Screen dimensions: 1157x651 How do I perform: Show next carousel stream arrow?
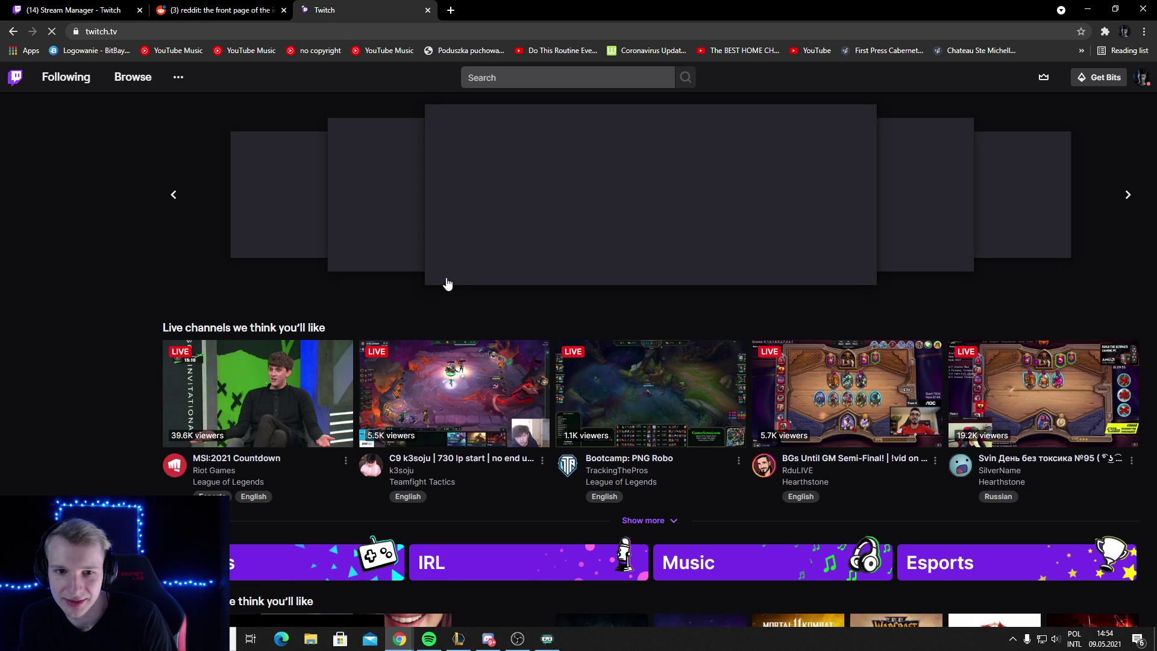click(x=1128, y=195)
